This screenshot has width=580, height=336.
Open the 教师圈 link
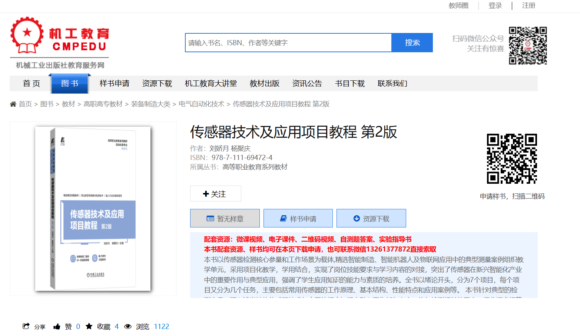(458, 6)
